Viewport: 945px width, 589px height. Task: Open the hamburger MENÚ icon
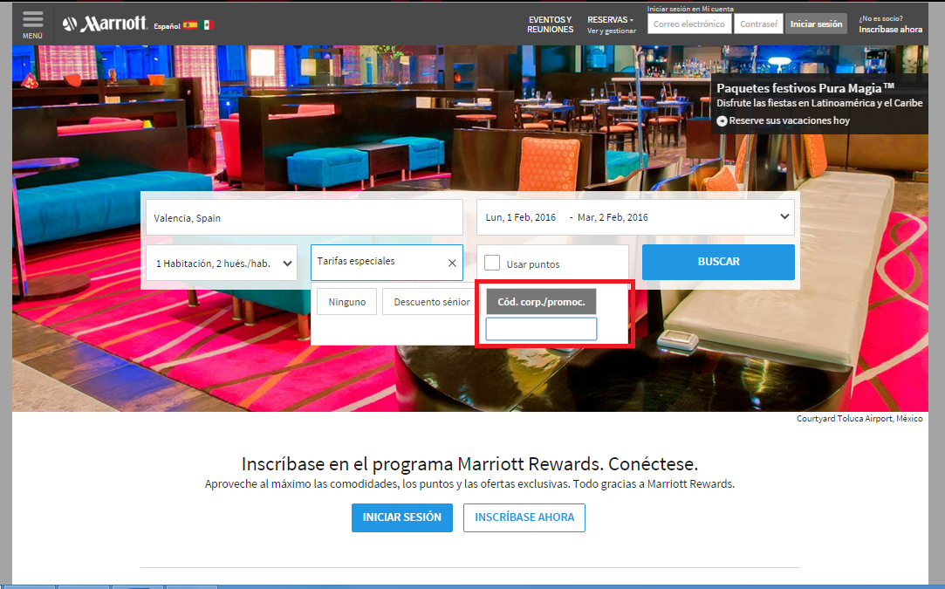coord(32,20)
